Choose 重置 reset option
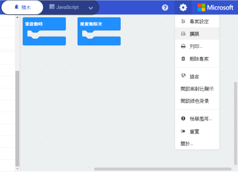Image resolution: width=238 pixels, height=172 pixels. pos(197,131)
